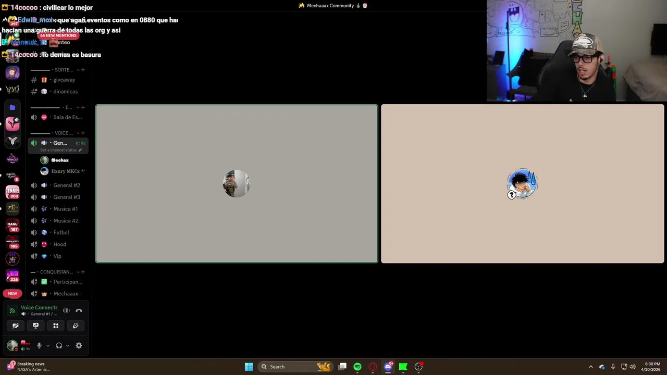Join the General #2 voice channel
667x375 pixels.
(x=58, y=185)
